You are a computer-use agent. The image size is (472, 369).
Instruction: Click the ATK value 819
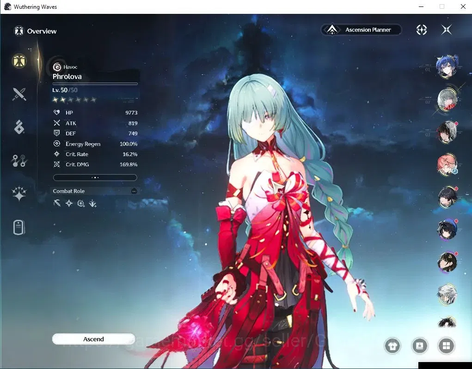point(133,123)
